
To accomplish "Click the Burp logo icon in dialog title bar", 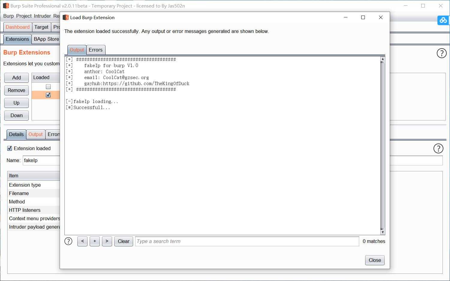I will click(66, 17).
